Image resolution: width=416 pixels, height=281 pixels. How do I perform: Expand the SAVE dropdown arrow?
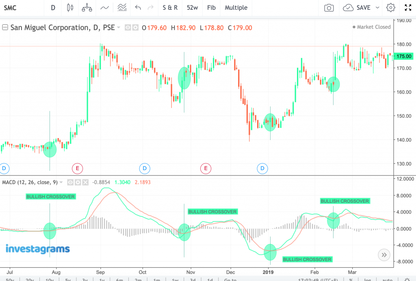tap(377, 8)
